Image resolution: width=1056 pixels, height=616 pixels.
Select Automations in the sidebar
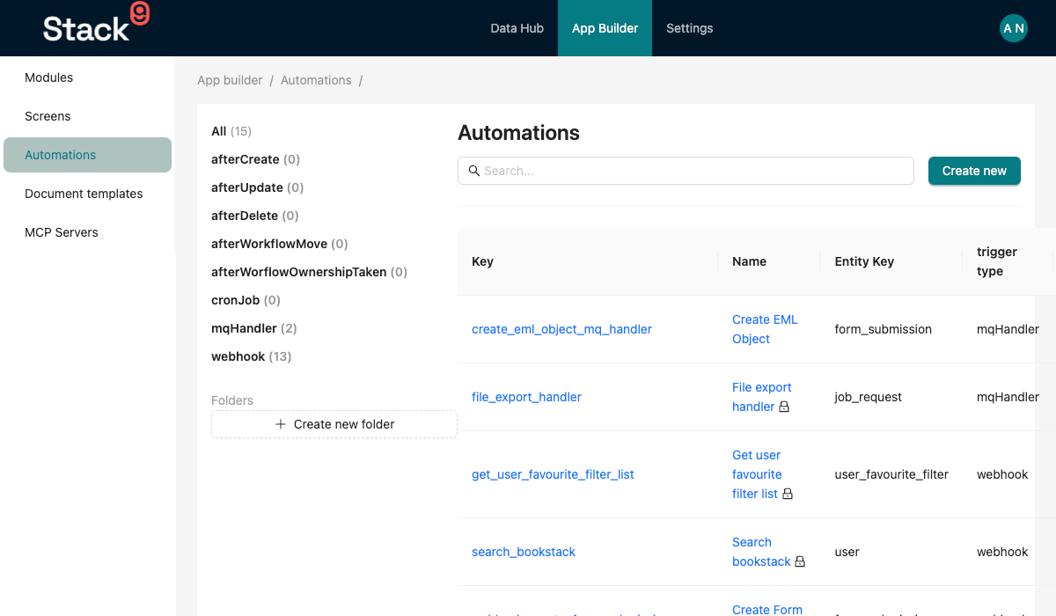(87, 155)
